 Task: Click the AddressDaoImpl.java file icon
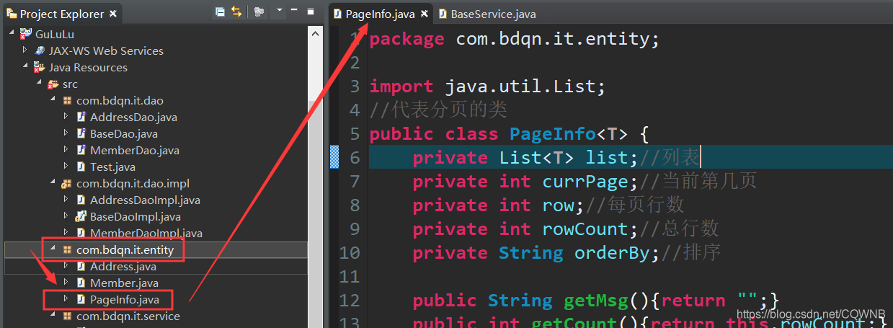(81, 200)
